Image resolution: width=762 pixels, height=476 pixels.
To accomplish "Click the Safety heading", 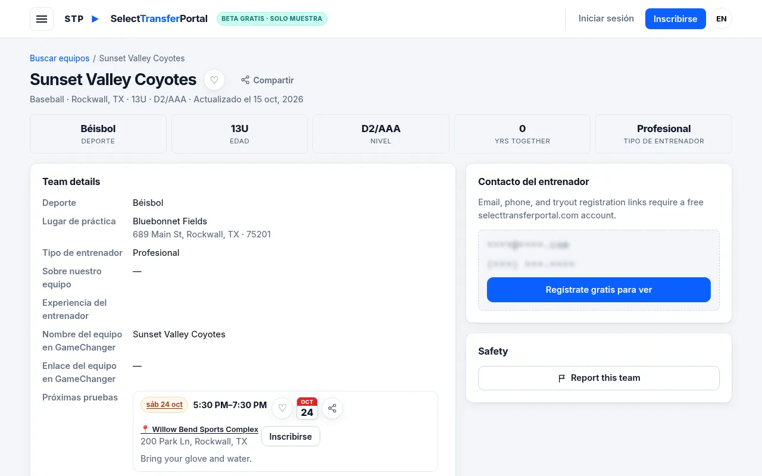I will (x=493, y=351).
